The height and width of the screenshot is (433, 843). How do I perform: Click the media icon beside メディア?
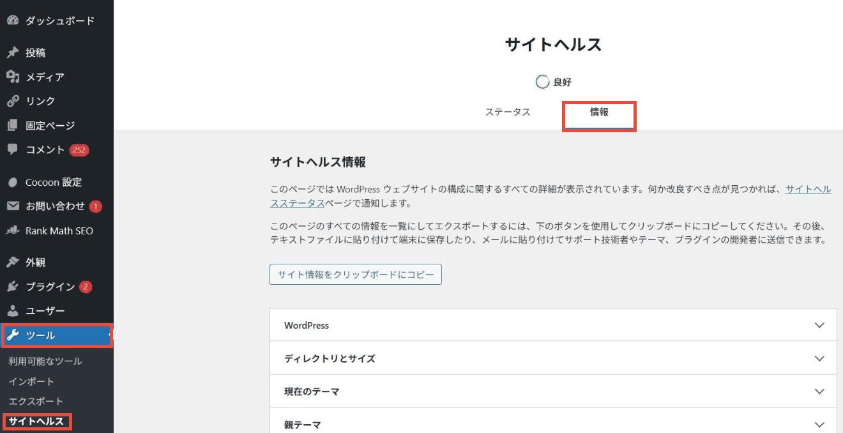[12, 77]
